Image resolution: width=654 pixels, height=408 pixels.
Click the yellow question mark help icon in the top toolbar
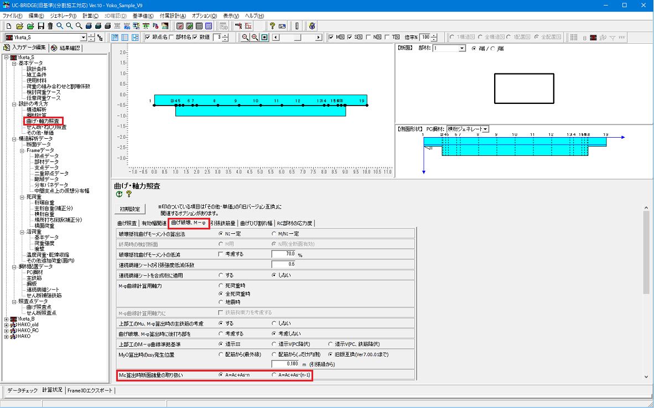272,26
